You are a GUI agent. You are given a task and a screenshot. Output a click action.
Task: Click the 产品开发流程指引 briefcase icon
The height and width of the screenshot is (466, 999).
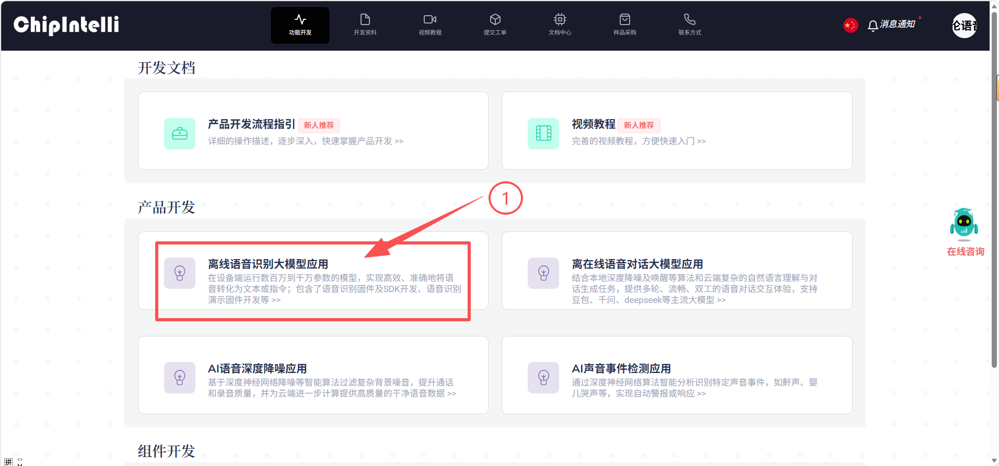(x=180, y=134)
